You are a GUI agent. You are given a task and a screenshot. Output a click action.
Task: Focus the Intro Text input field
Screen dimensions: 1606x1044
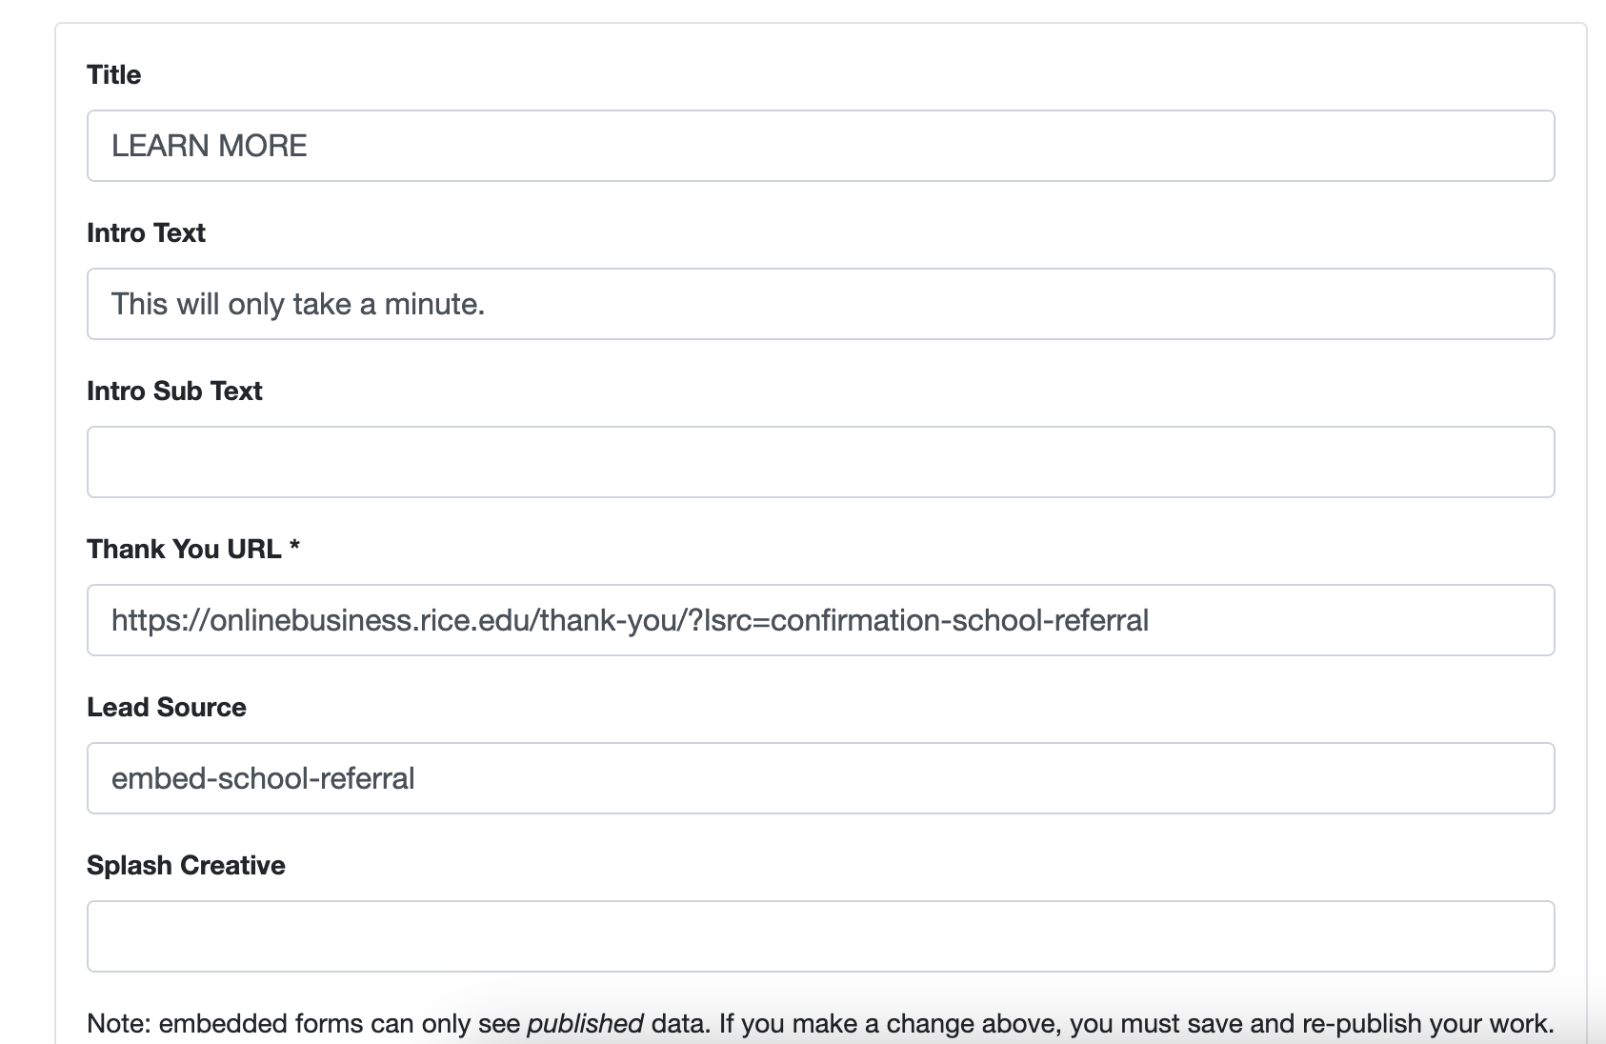819,304
